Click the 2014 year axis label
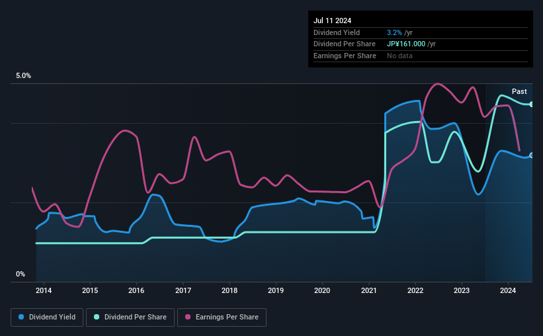Viewport: 543px width, 336px height. (x=44, y=290)
